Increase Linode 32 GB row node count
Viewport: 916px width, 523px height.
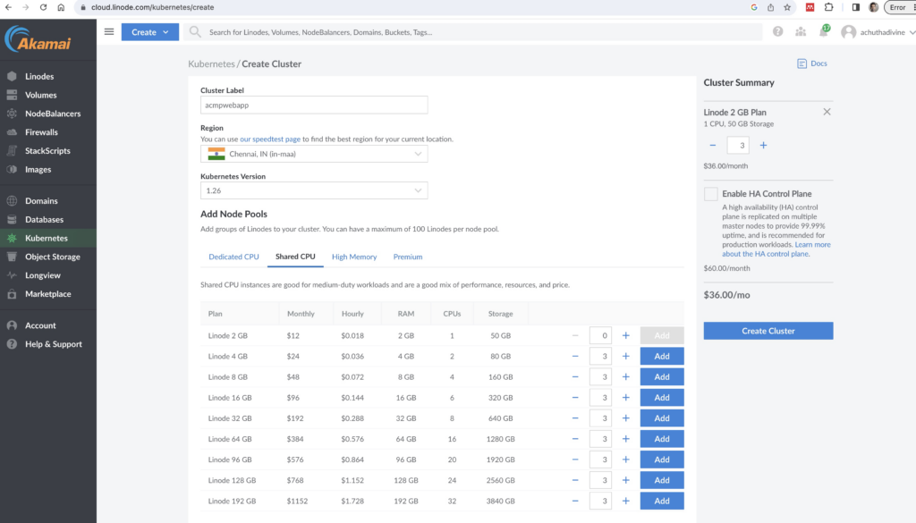pyautogui.click(x=625, y=418)
